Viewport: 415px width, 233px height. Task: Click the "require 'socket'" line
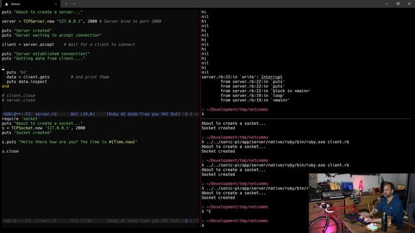coord(21,118)
